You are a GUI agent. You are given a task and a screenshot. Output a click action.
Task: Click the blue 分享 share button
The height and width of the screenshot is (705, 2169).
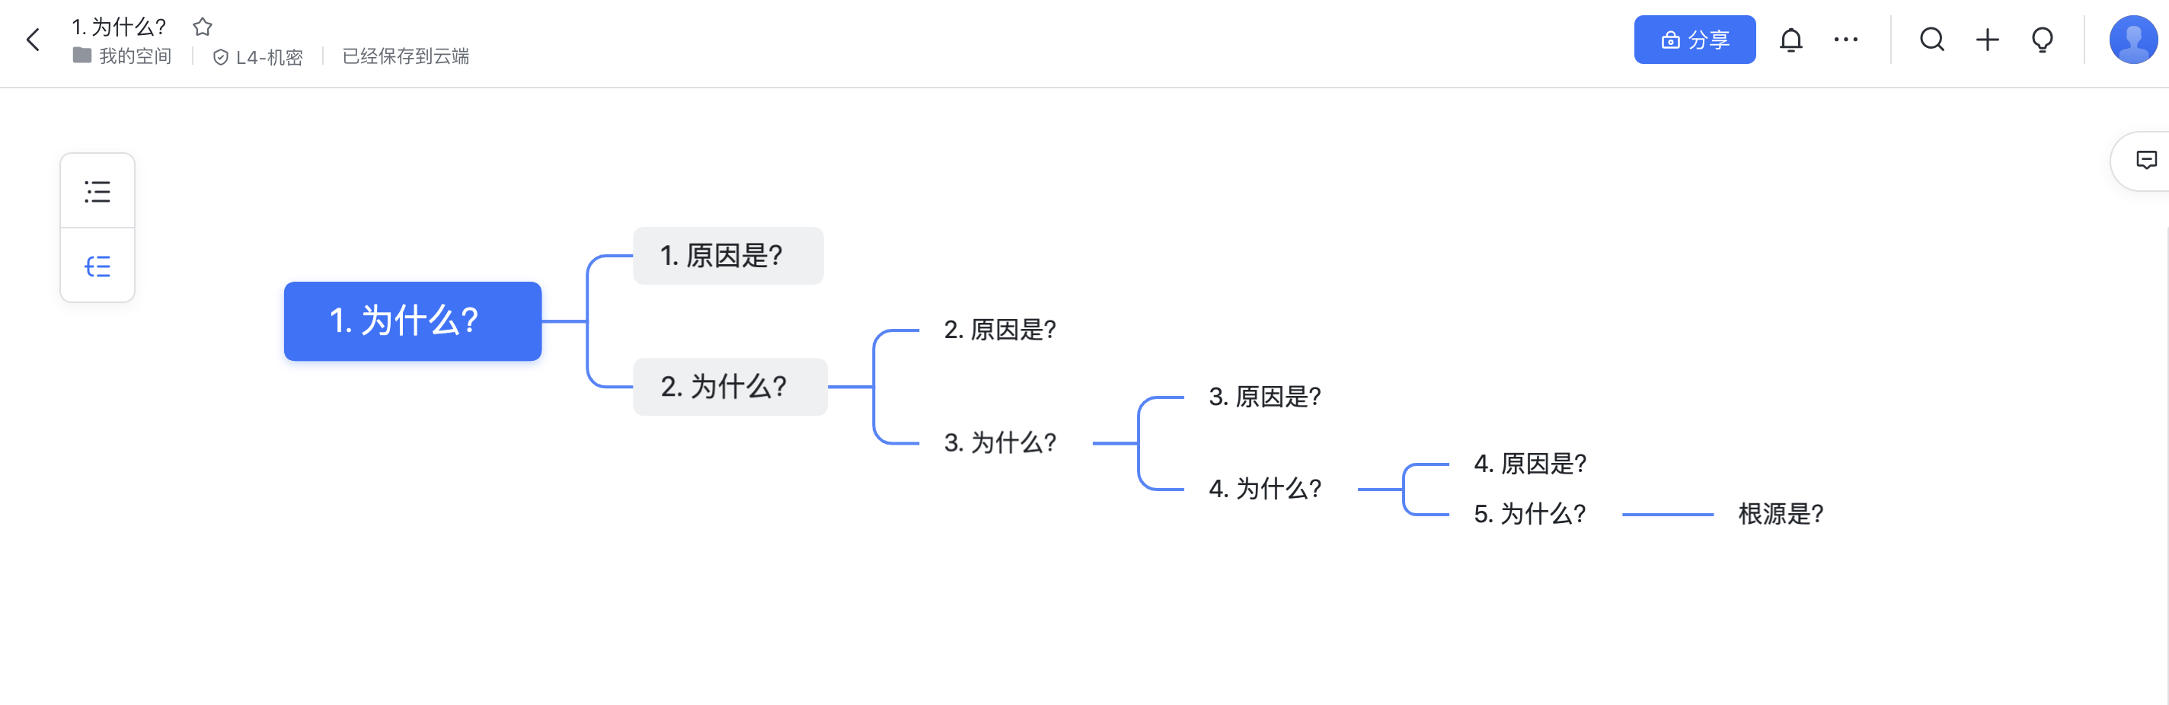tap(1694, 40)
